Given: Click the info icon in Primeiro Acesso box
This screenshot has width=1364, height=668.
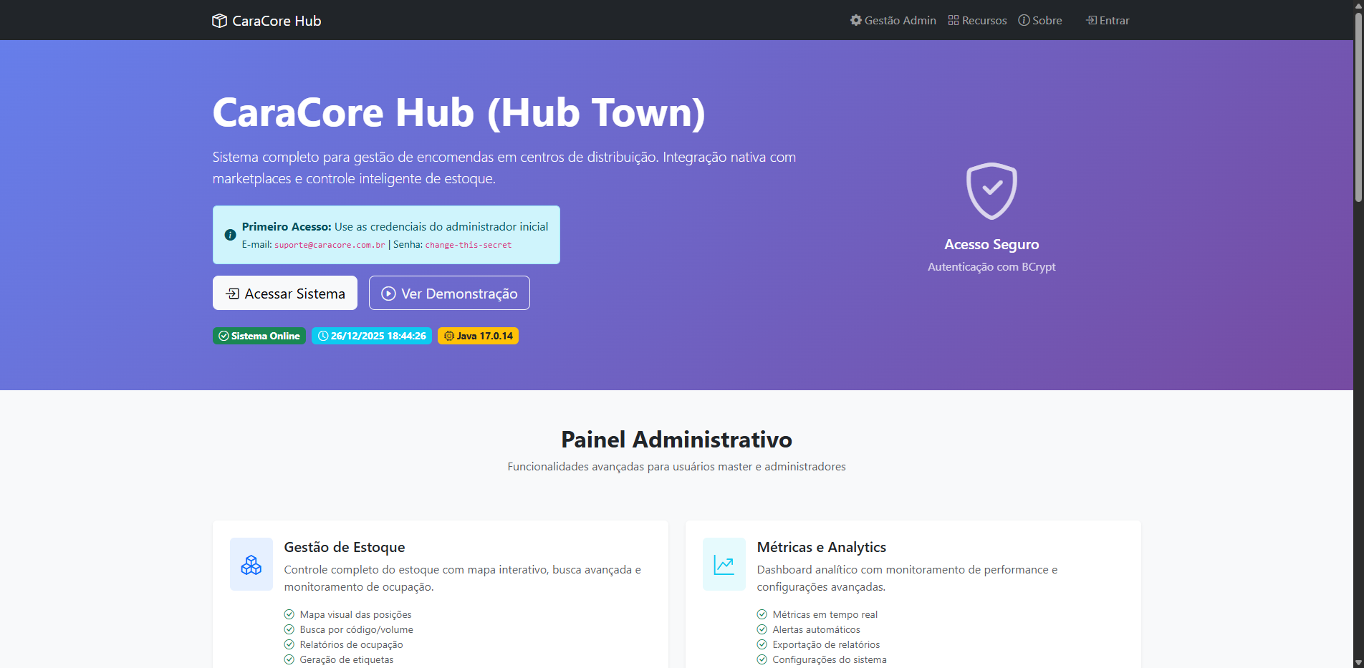Looking at the screenshot, I should coord(230,235).
